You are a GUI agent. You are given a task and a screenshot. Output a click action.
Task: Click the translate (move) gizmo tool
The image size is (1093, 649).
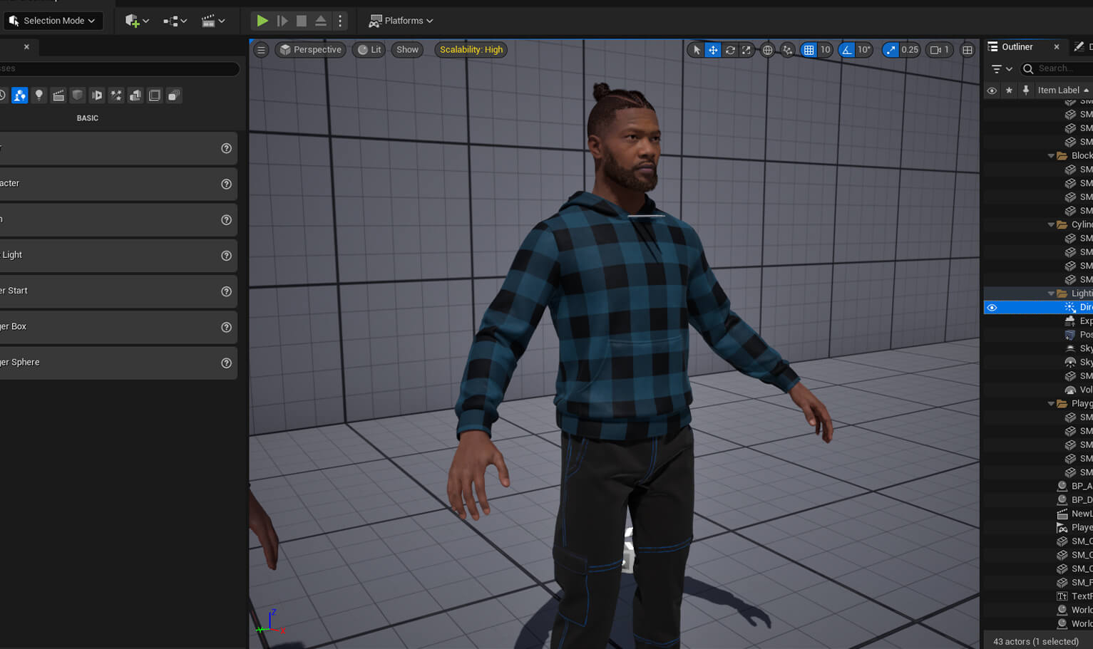(712, 50)
